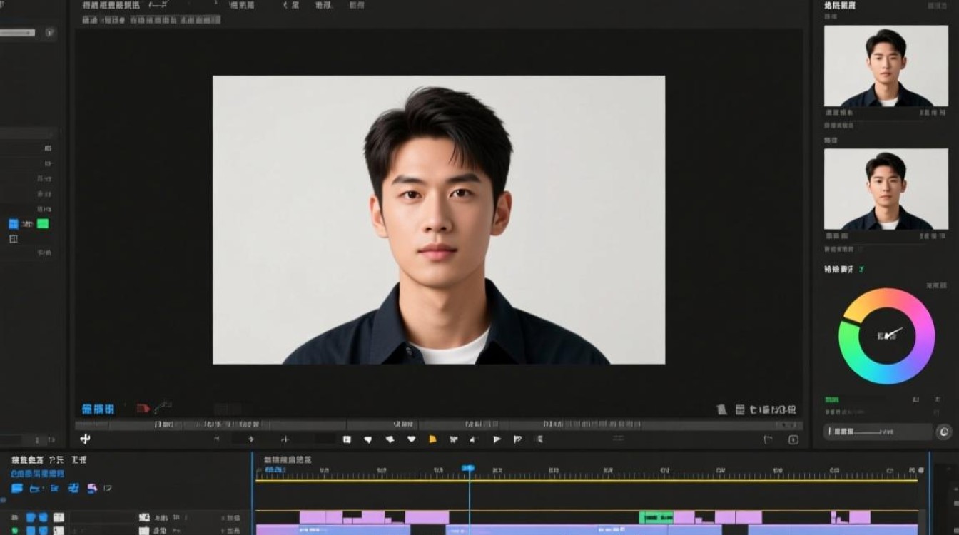Click the first blue tool icon above timeline tracks
This screenshot has width=959, height=535.
[x=17, y=489]
